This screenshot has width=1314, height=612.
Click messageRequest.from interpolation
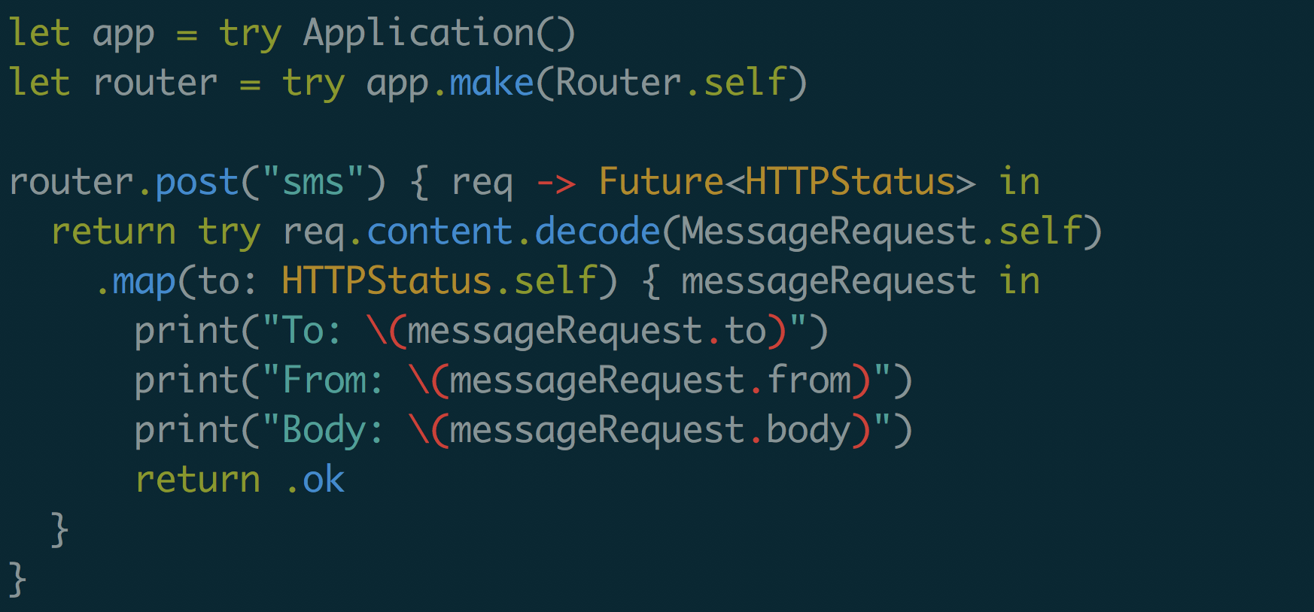[650, 381]
